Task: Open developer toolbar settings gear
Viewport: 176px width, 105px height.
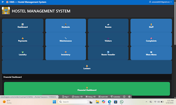Action: coord(129,97)
